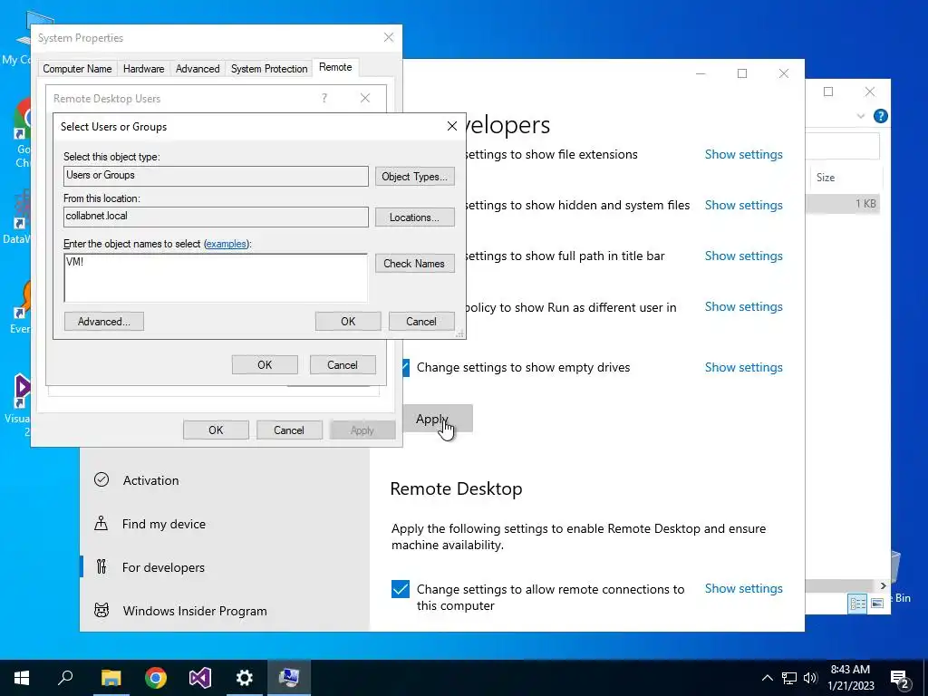The width and height of the screenshot is (928, 696).
Task: Open System Properties taskbar icon
Action: [x=289, y=678]
